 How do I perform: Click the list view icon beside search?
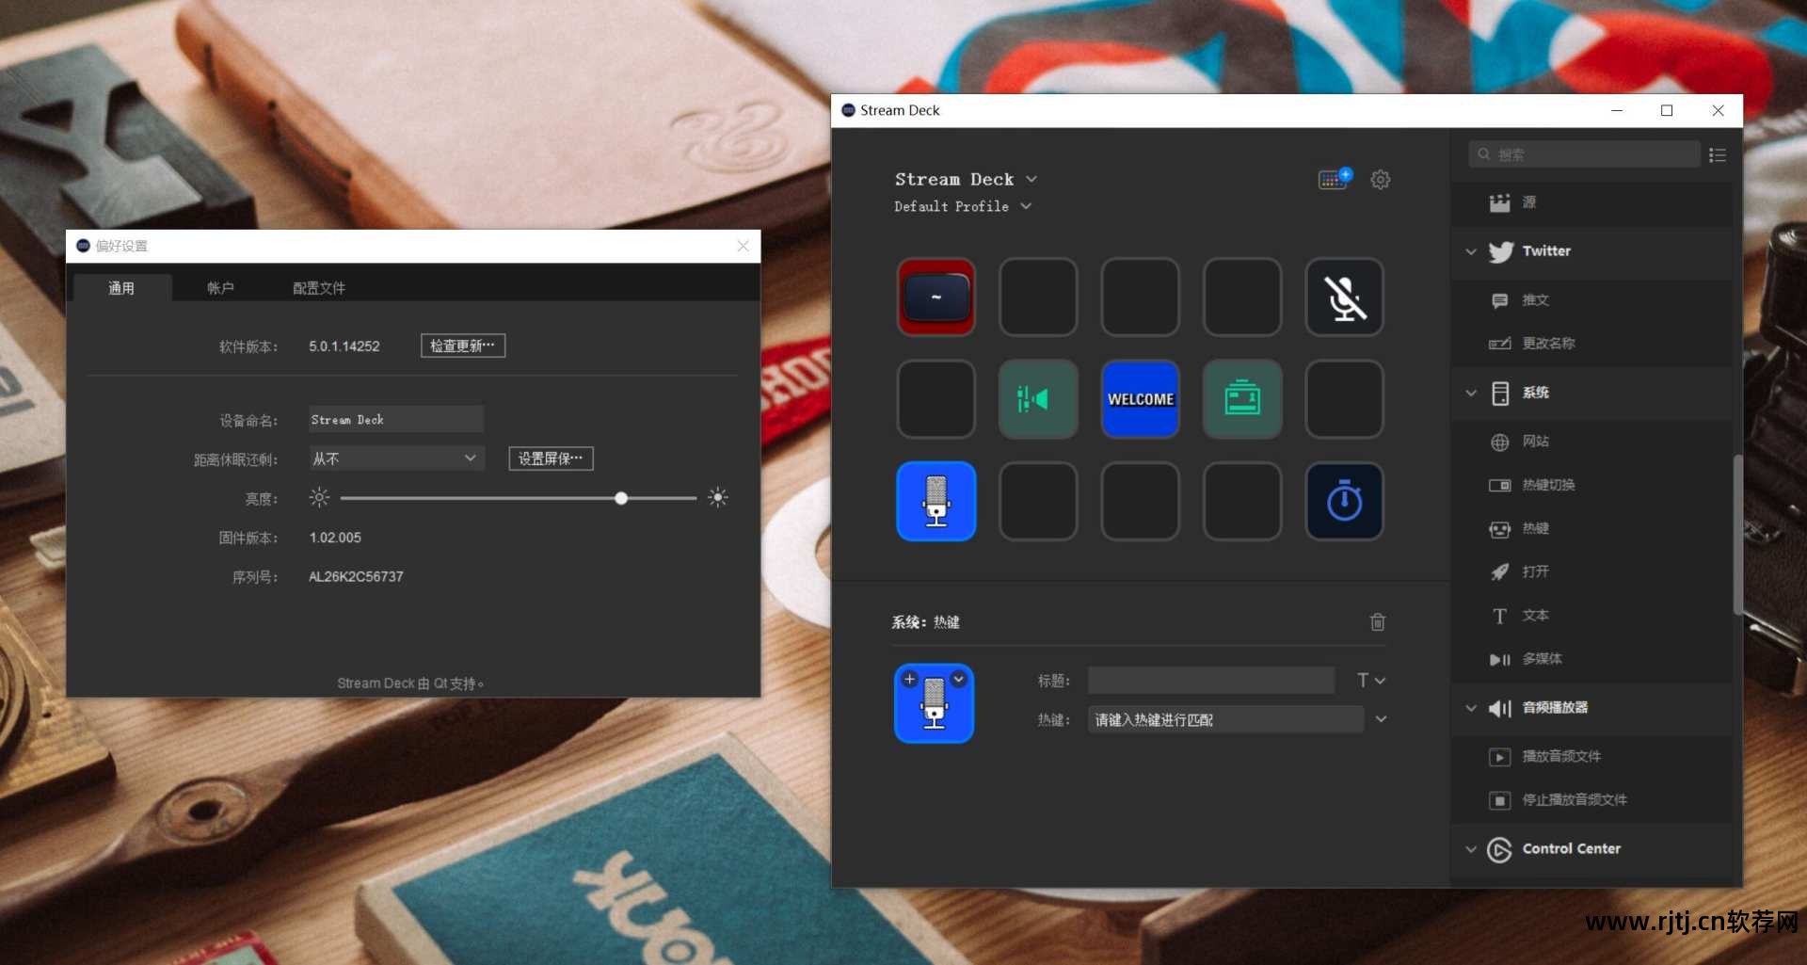point(1718,154)
